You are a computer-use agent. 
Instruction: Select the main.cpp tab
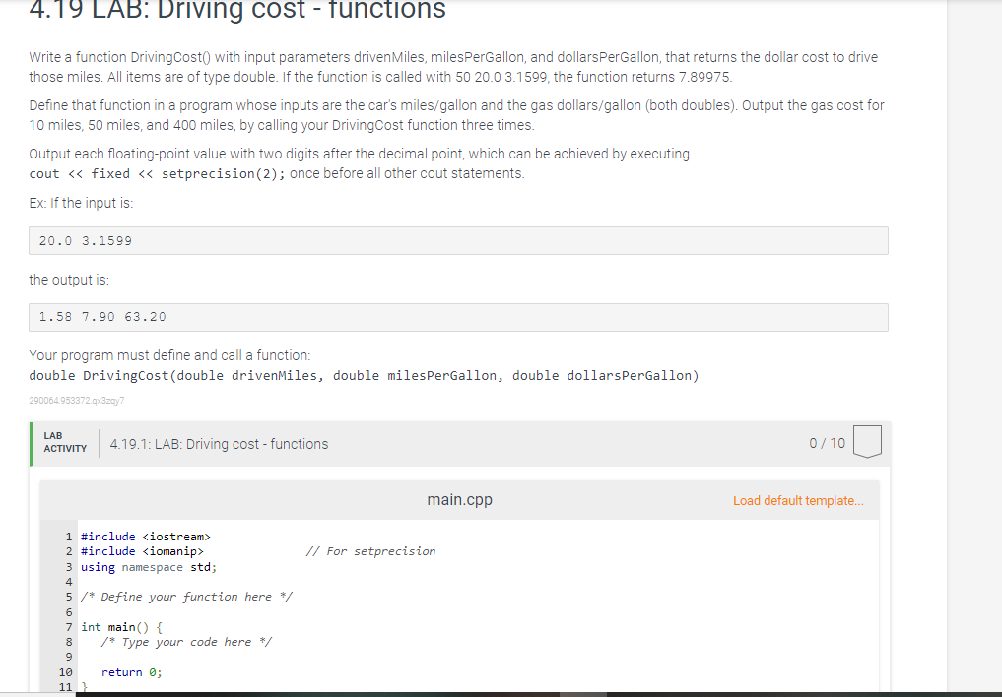(459, 499)
